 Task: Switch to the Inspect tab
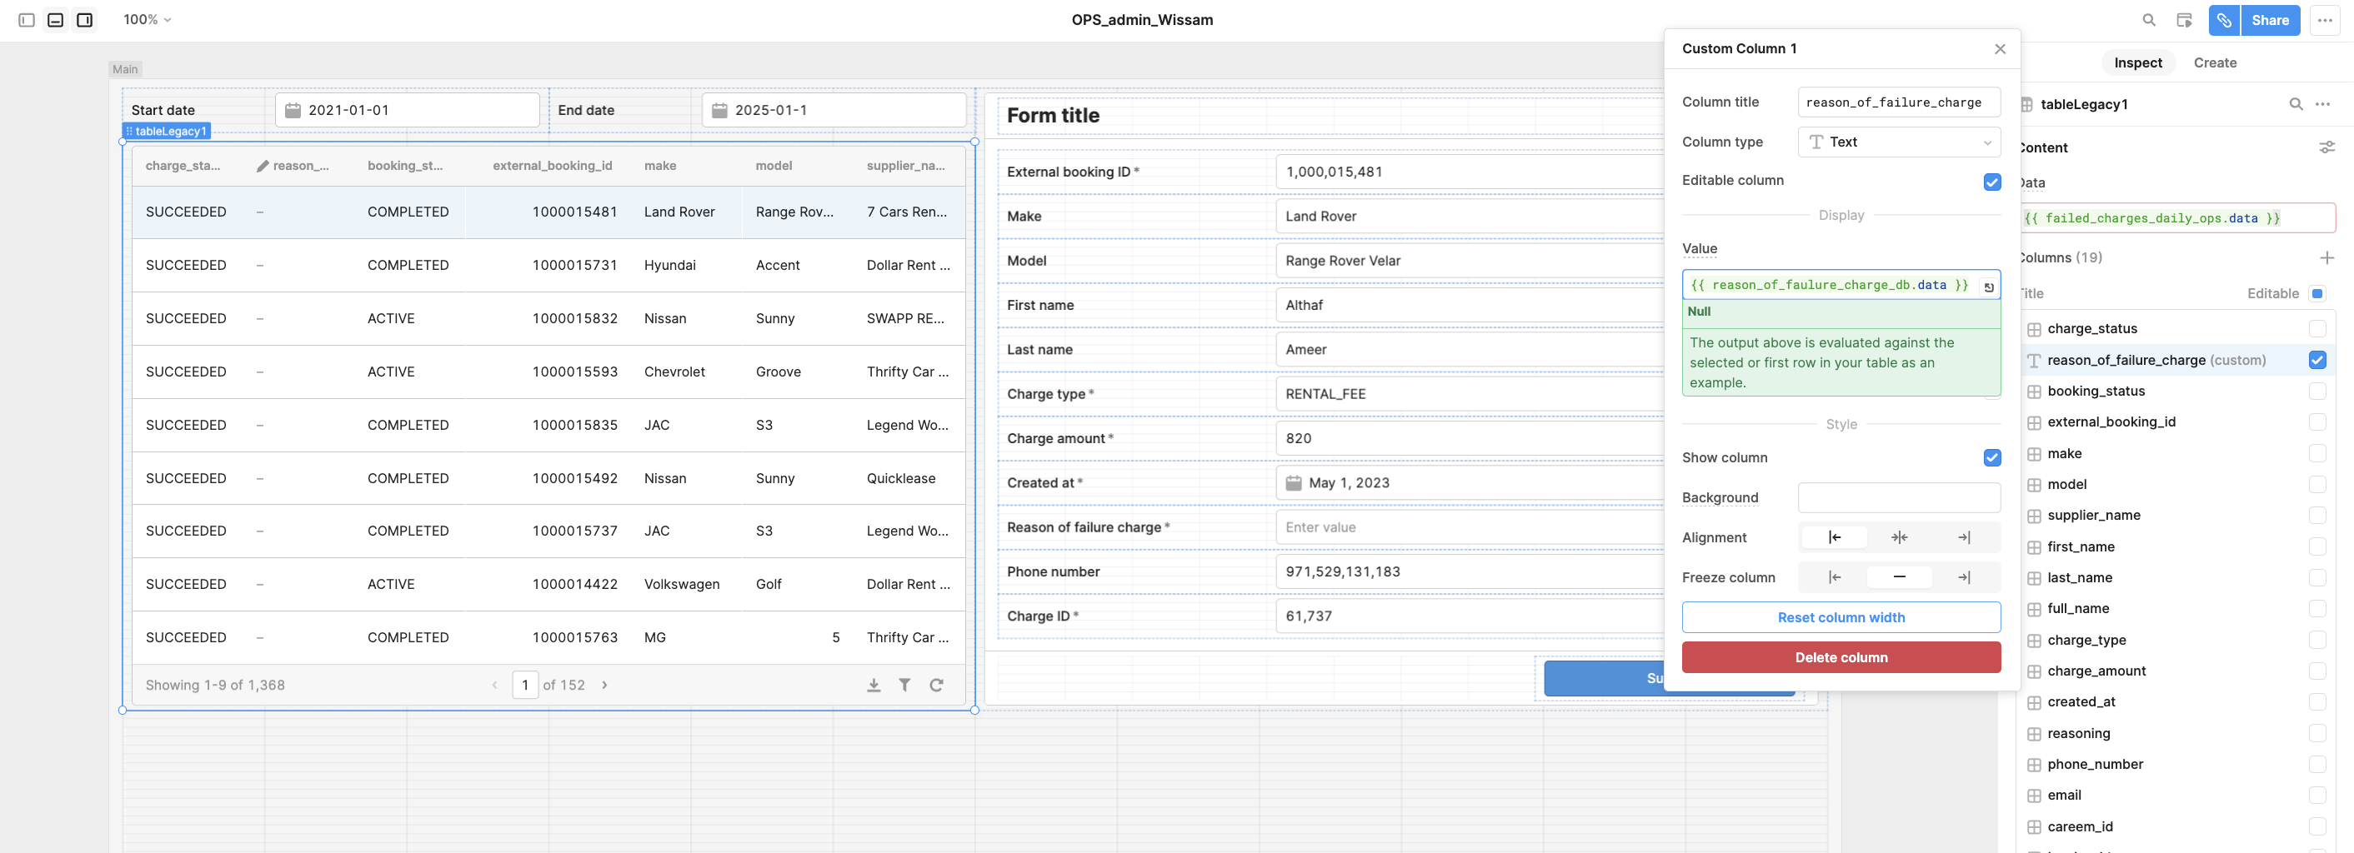(x=2137, y=63)
